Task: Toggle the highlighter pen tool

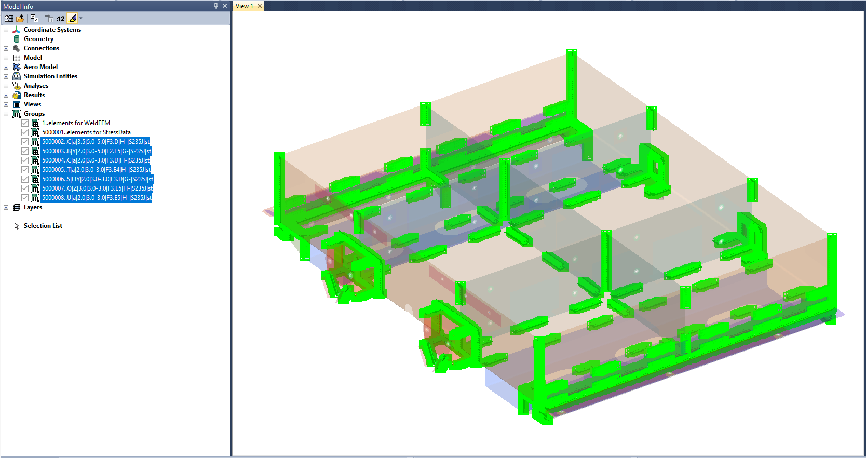Action: click(x=73, y=18)
